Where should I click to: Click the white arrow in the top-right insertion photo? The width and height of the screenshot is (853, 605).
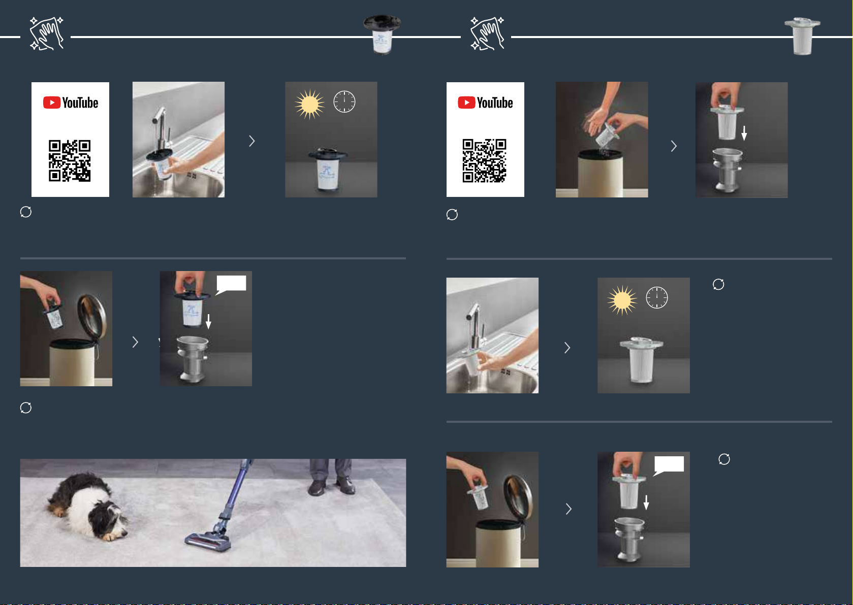[x=744, y=133]
